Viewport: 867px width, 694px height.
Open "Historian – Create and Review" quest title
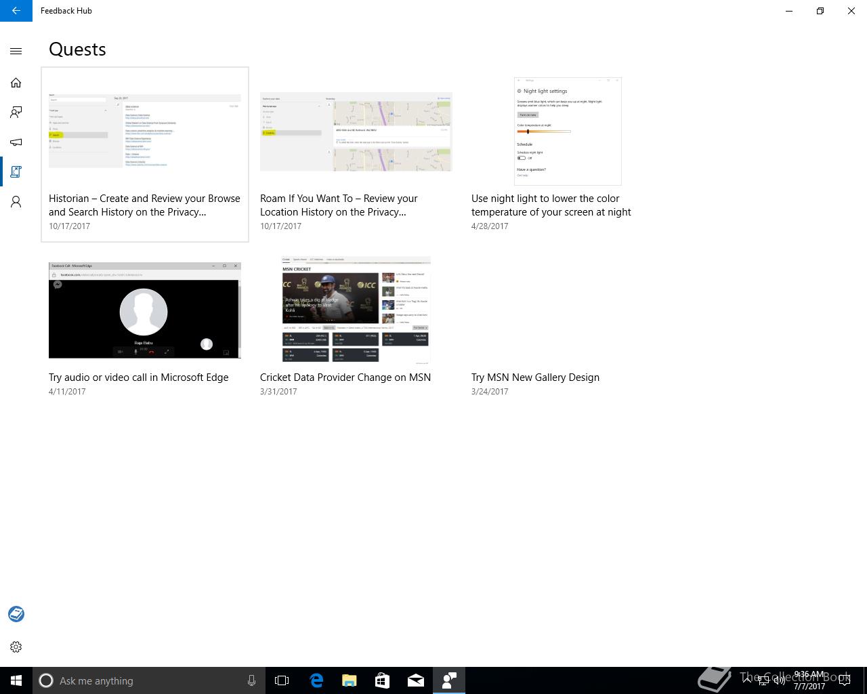(144, 205)
